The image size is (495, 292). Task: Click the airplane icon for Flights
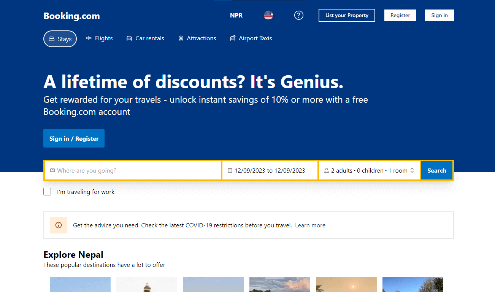tap(89, 38)
